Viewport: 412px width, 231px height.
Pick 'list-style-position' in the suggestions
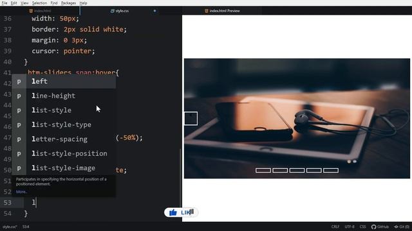click(x=64, y=153)
